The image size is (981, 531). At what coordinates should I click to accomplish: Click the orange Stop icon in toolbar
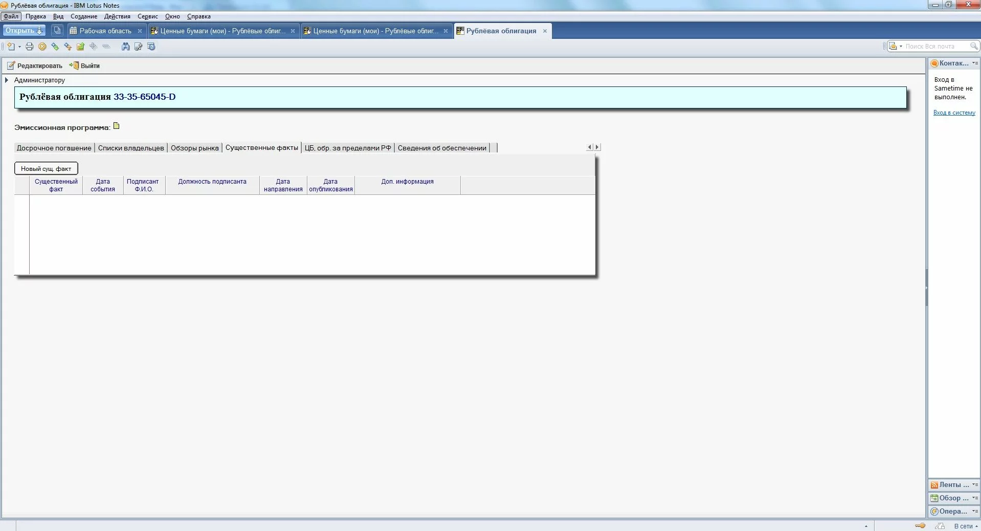point(42,47)
